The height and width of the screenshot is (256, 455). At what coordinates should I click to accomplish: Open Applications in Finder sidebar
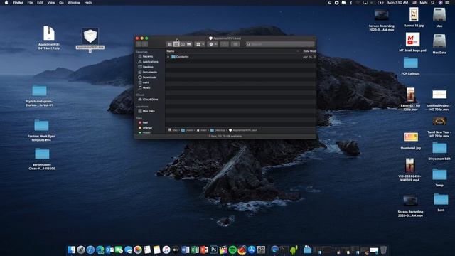point(150,62)
